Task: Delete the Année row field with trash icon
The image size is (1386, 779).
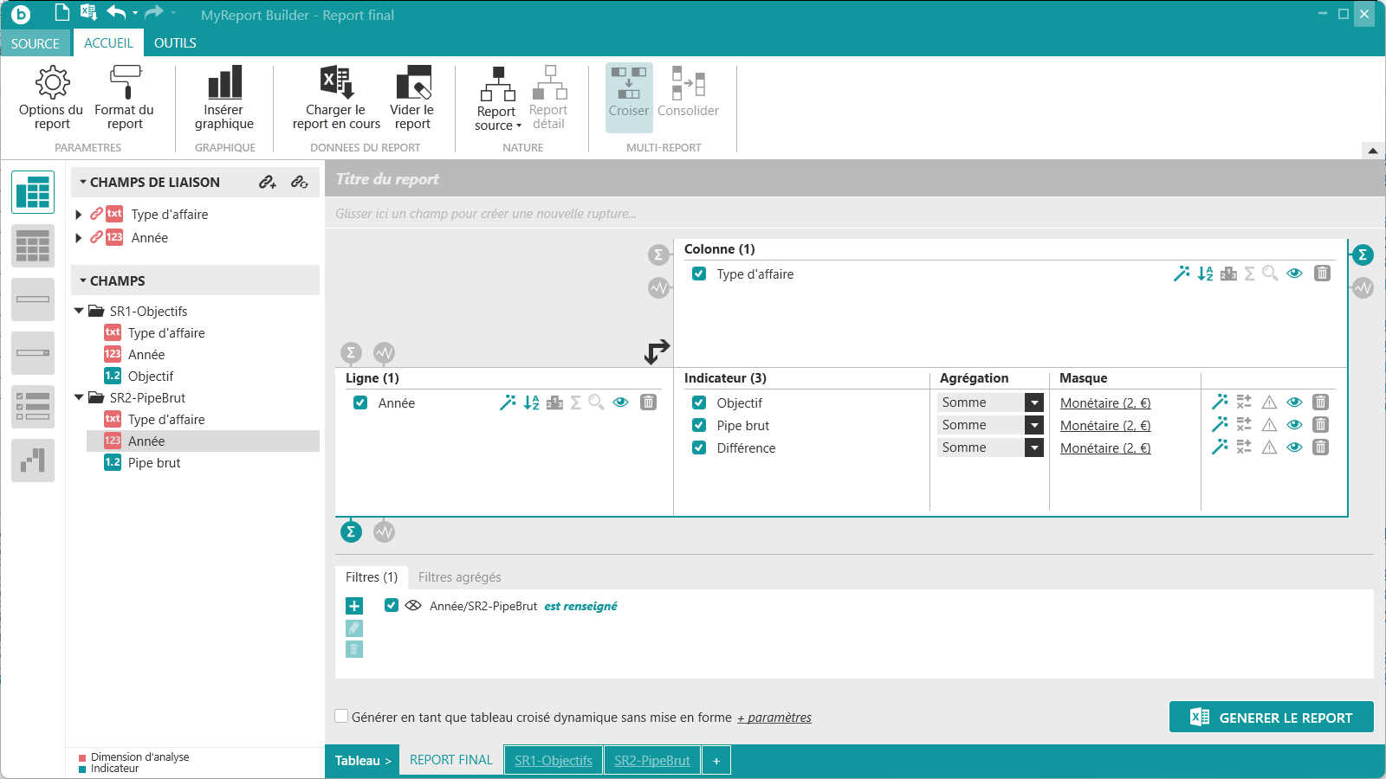Action: [648, 402]
